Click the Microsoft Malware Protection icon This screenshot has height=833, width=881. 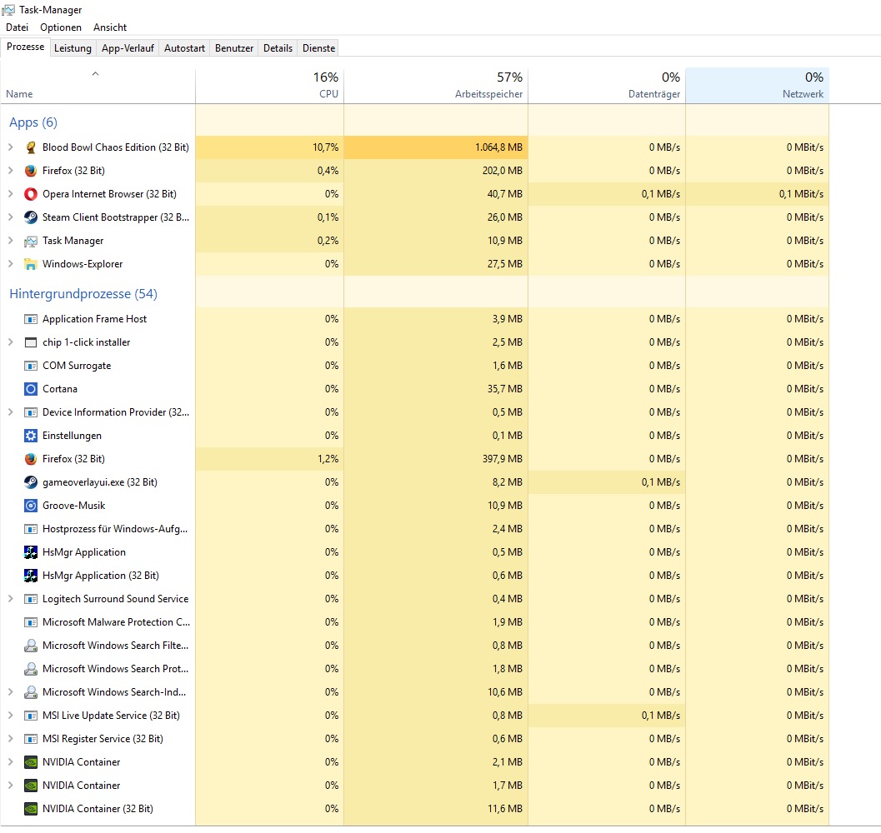[x=31, y=622]
